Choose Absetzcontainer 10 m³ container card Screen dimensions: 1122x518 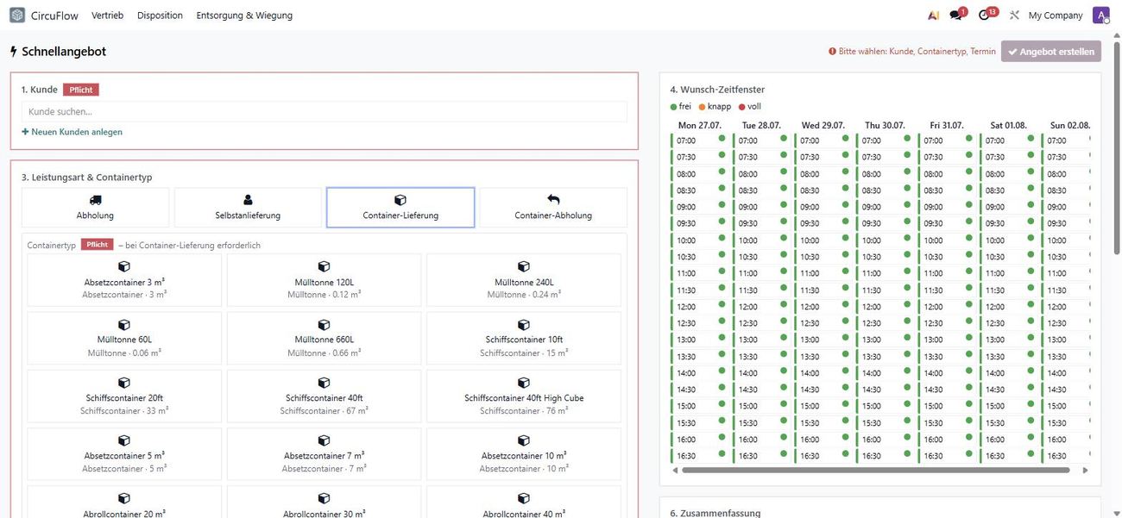tap(524, 454)
